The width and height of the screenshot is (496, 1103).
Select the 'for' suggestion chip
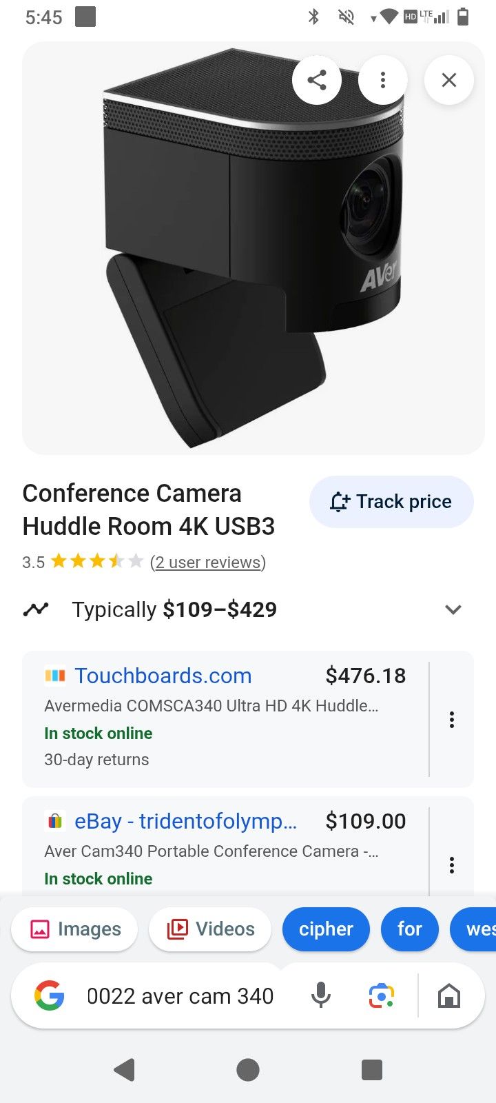click(x=409, y=929)
